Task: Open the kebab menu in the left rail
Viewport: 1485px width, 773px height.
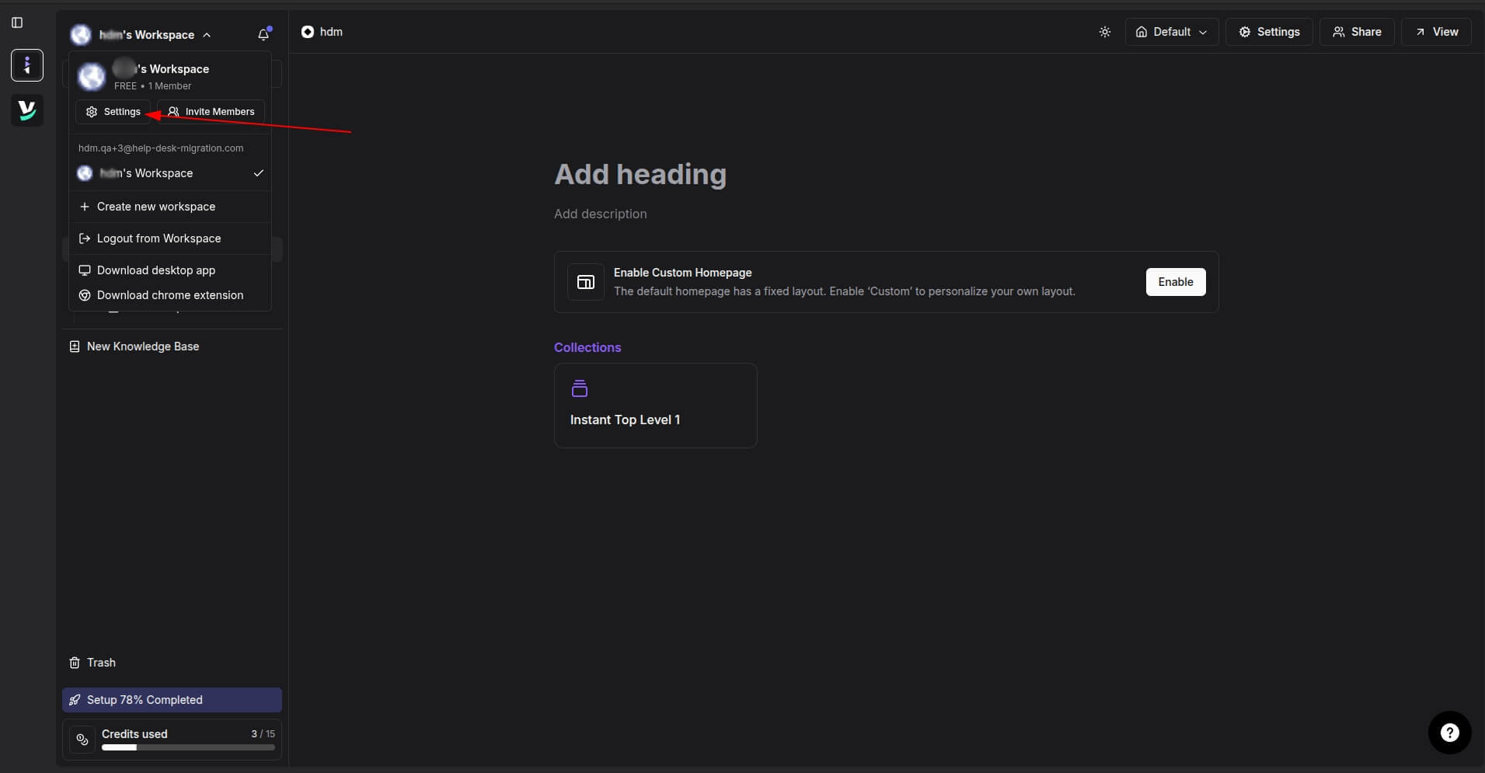Action: click(26, 65)
